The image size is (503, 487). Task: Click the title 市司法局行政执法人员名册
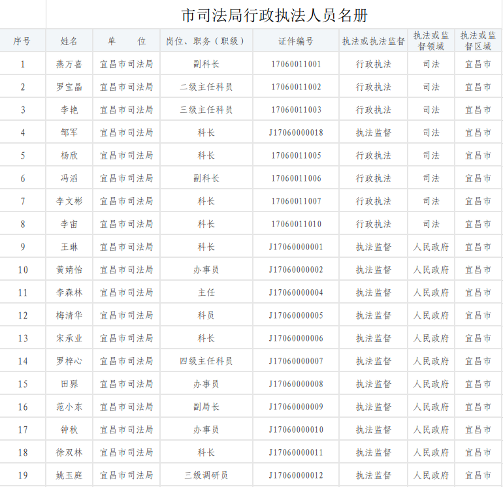tap(274, 15)
